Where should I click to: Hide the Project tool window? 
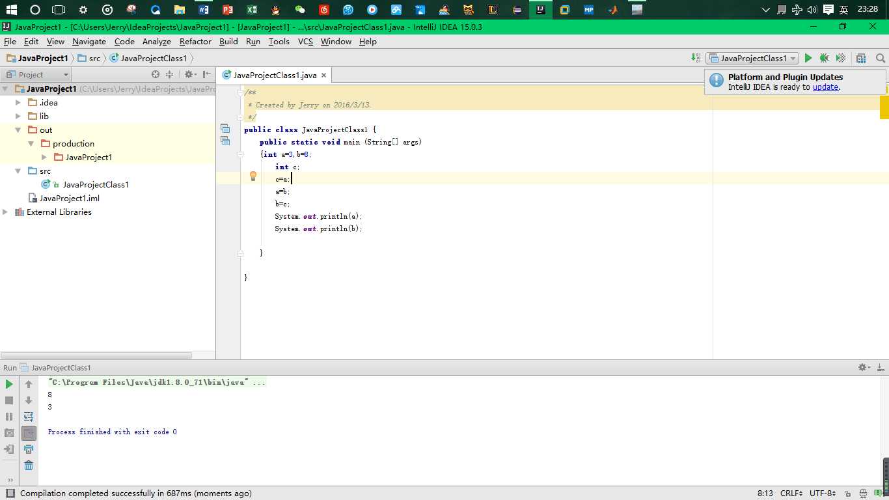(207, 74)
